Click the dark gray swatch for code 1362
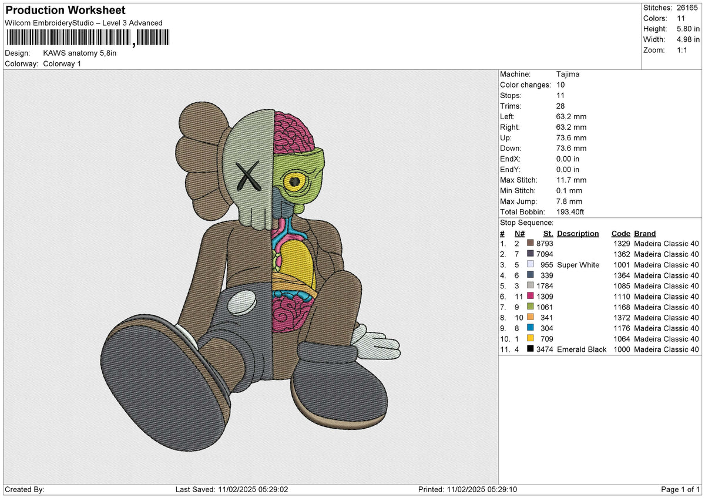The width and height of the screenshot is (705, 498). [531, 254]
